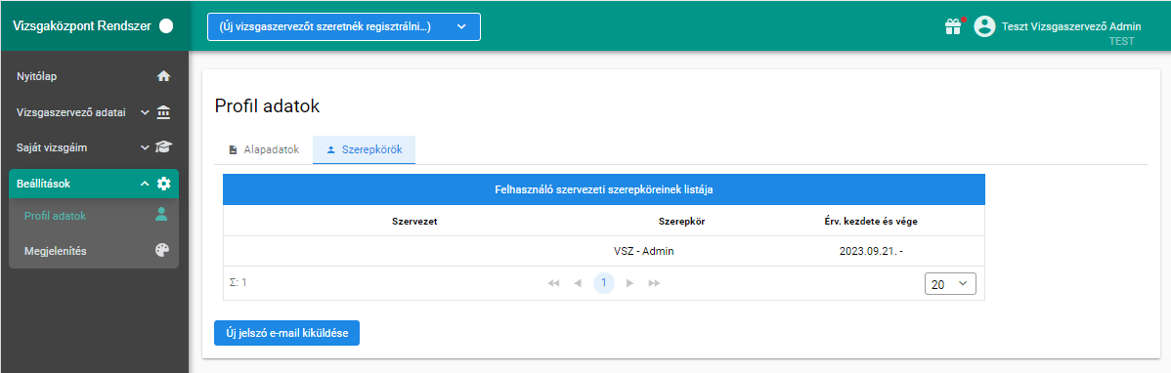Click the palette icon beside Megjelenítés
Image resolution: width=1171 pixels, height=373 pixels.
click(162, 251)
